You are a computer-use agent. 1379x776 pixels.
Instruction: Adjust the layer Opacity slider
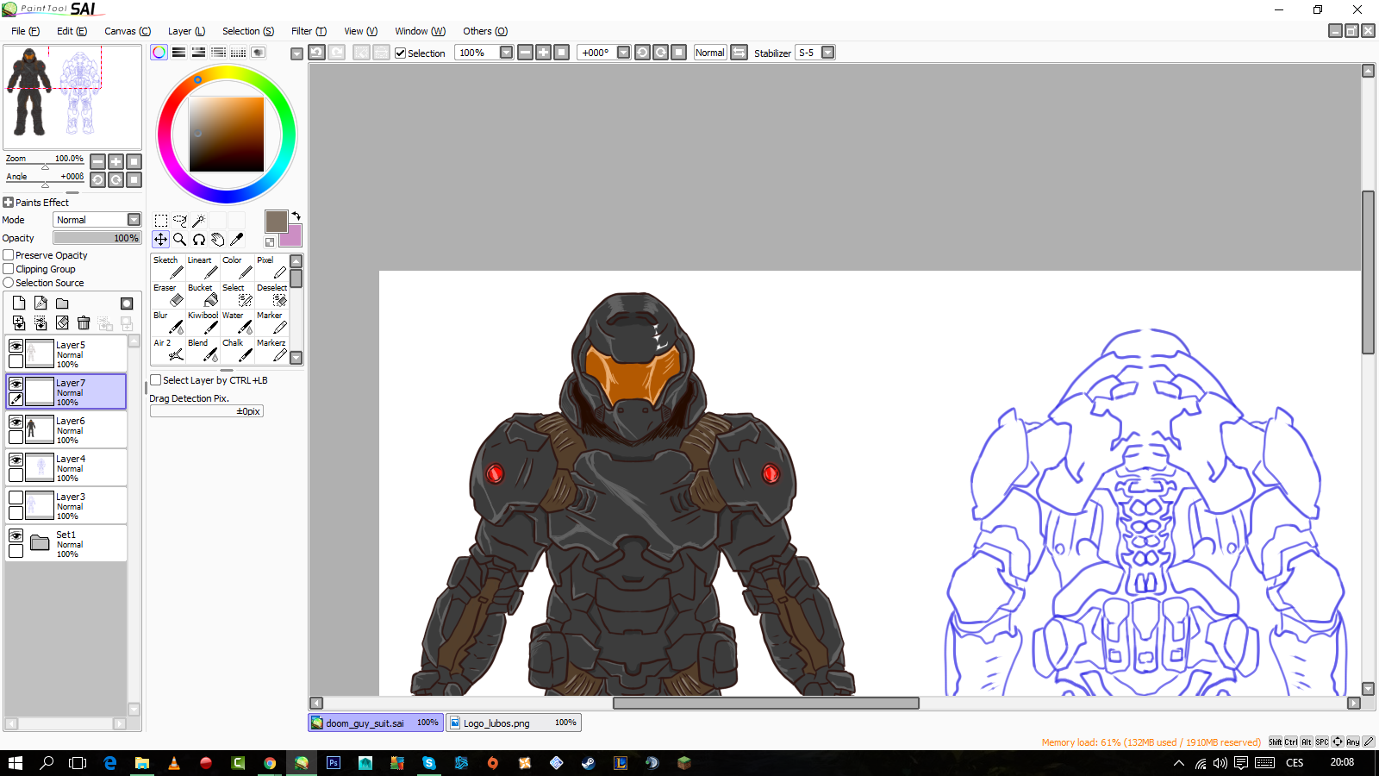[x=97, y=238]
